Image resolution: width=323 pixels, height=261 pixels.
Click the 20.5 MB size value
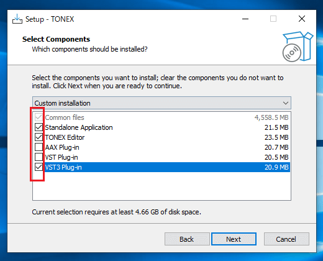pos(276,157)
